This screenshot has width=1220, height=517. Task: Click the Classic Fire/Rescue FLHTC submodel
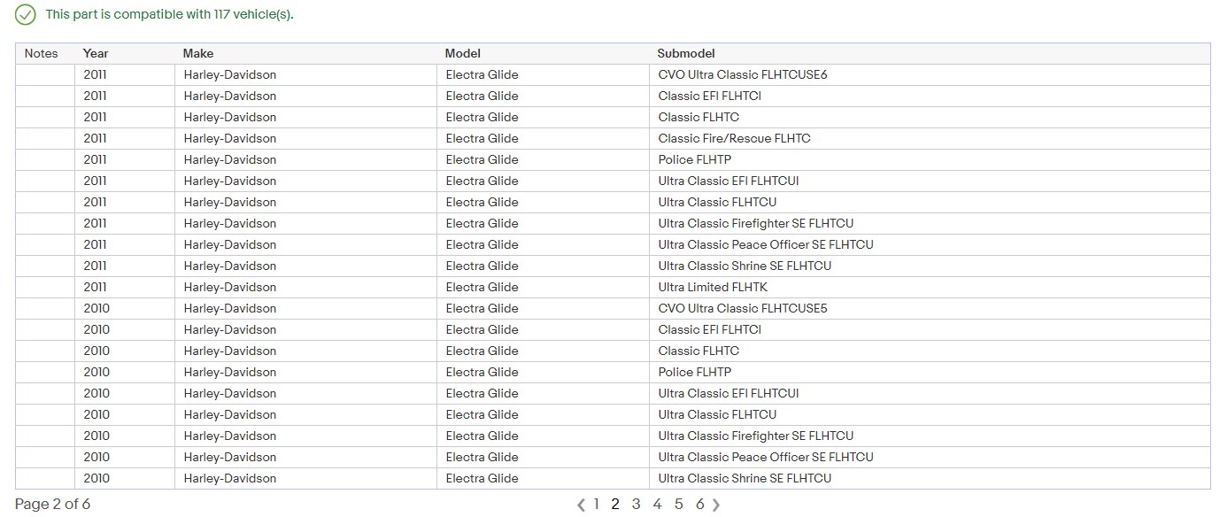734,138
